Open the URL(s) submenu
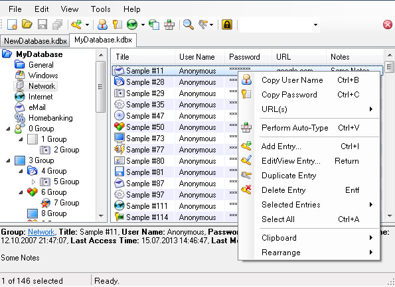The image size is (395, 287). [x=309, y=109]
